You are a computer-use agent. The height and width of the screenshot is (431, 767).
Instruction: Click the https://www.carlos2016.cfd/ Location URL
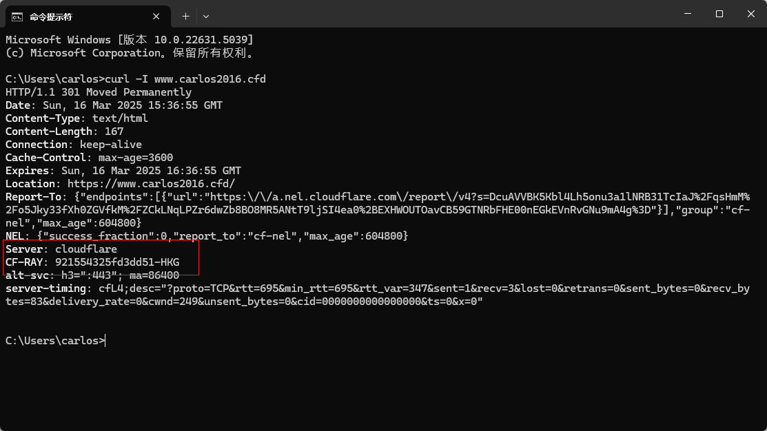(x=151, y=184)
